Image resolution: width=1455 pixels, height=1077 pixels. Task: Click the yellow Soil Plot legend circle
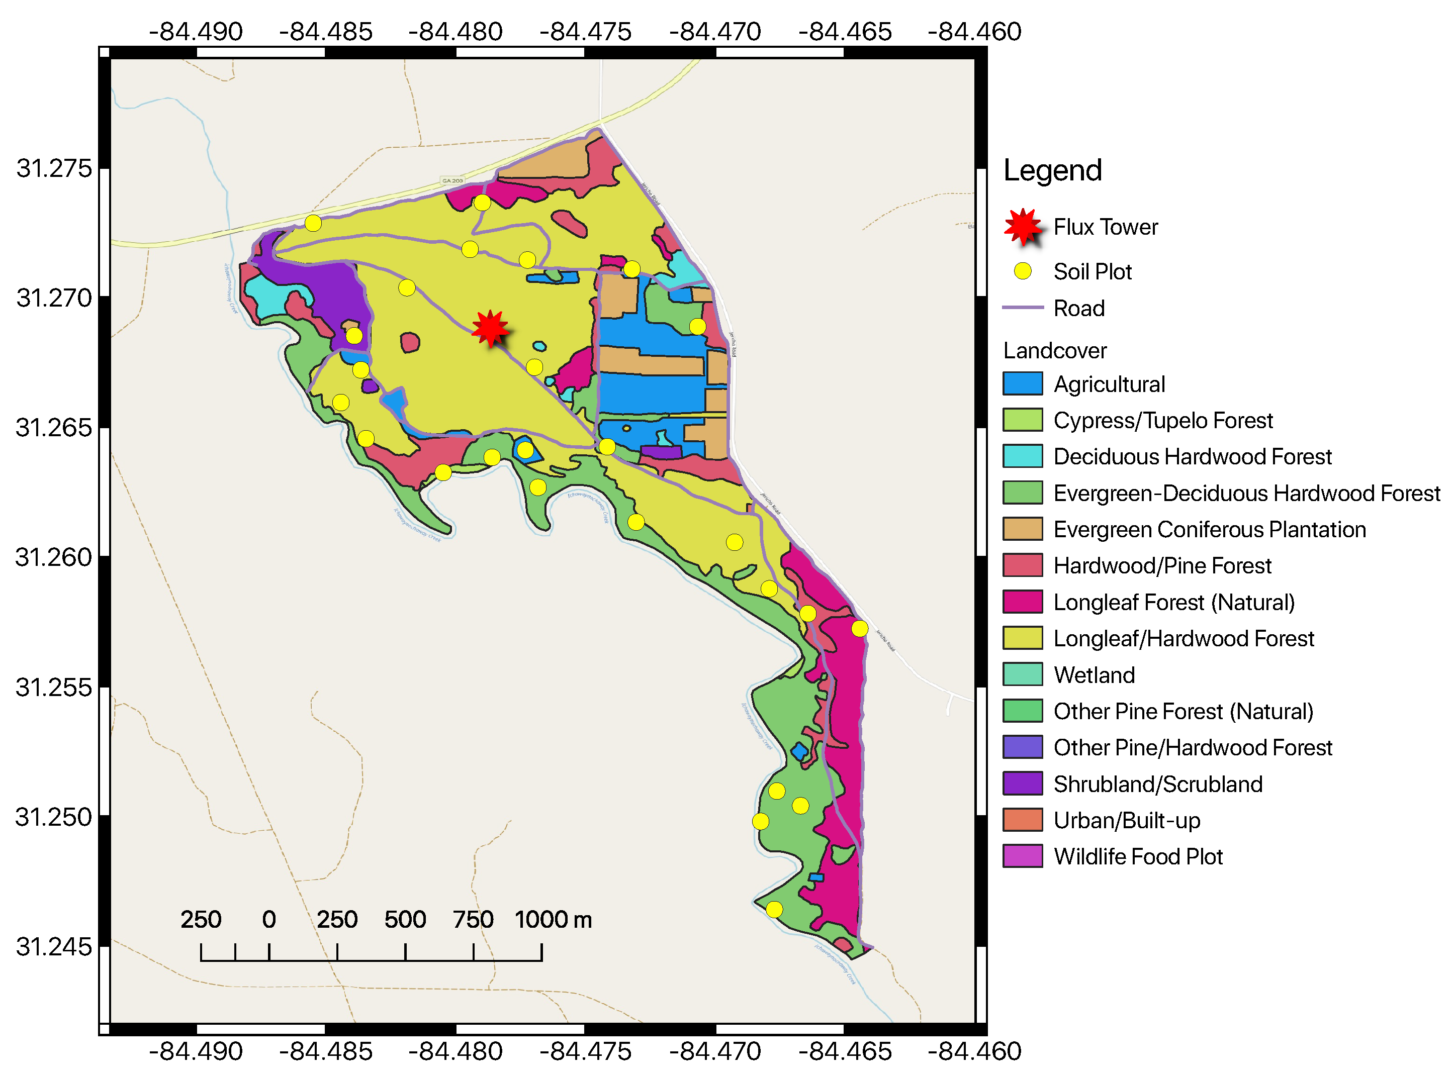(1023, 271)
